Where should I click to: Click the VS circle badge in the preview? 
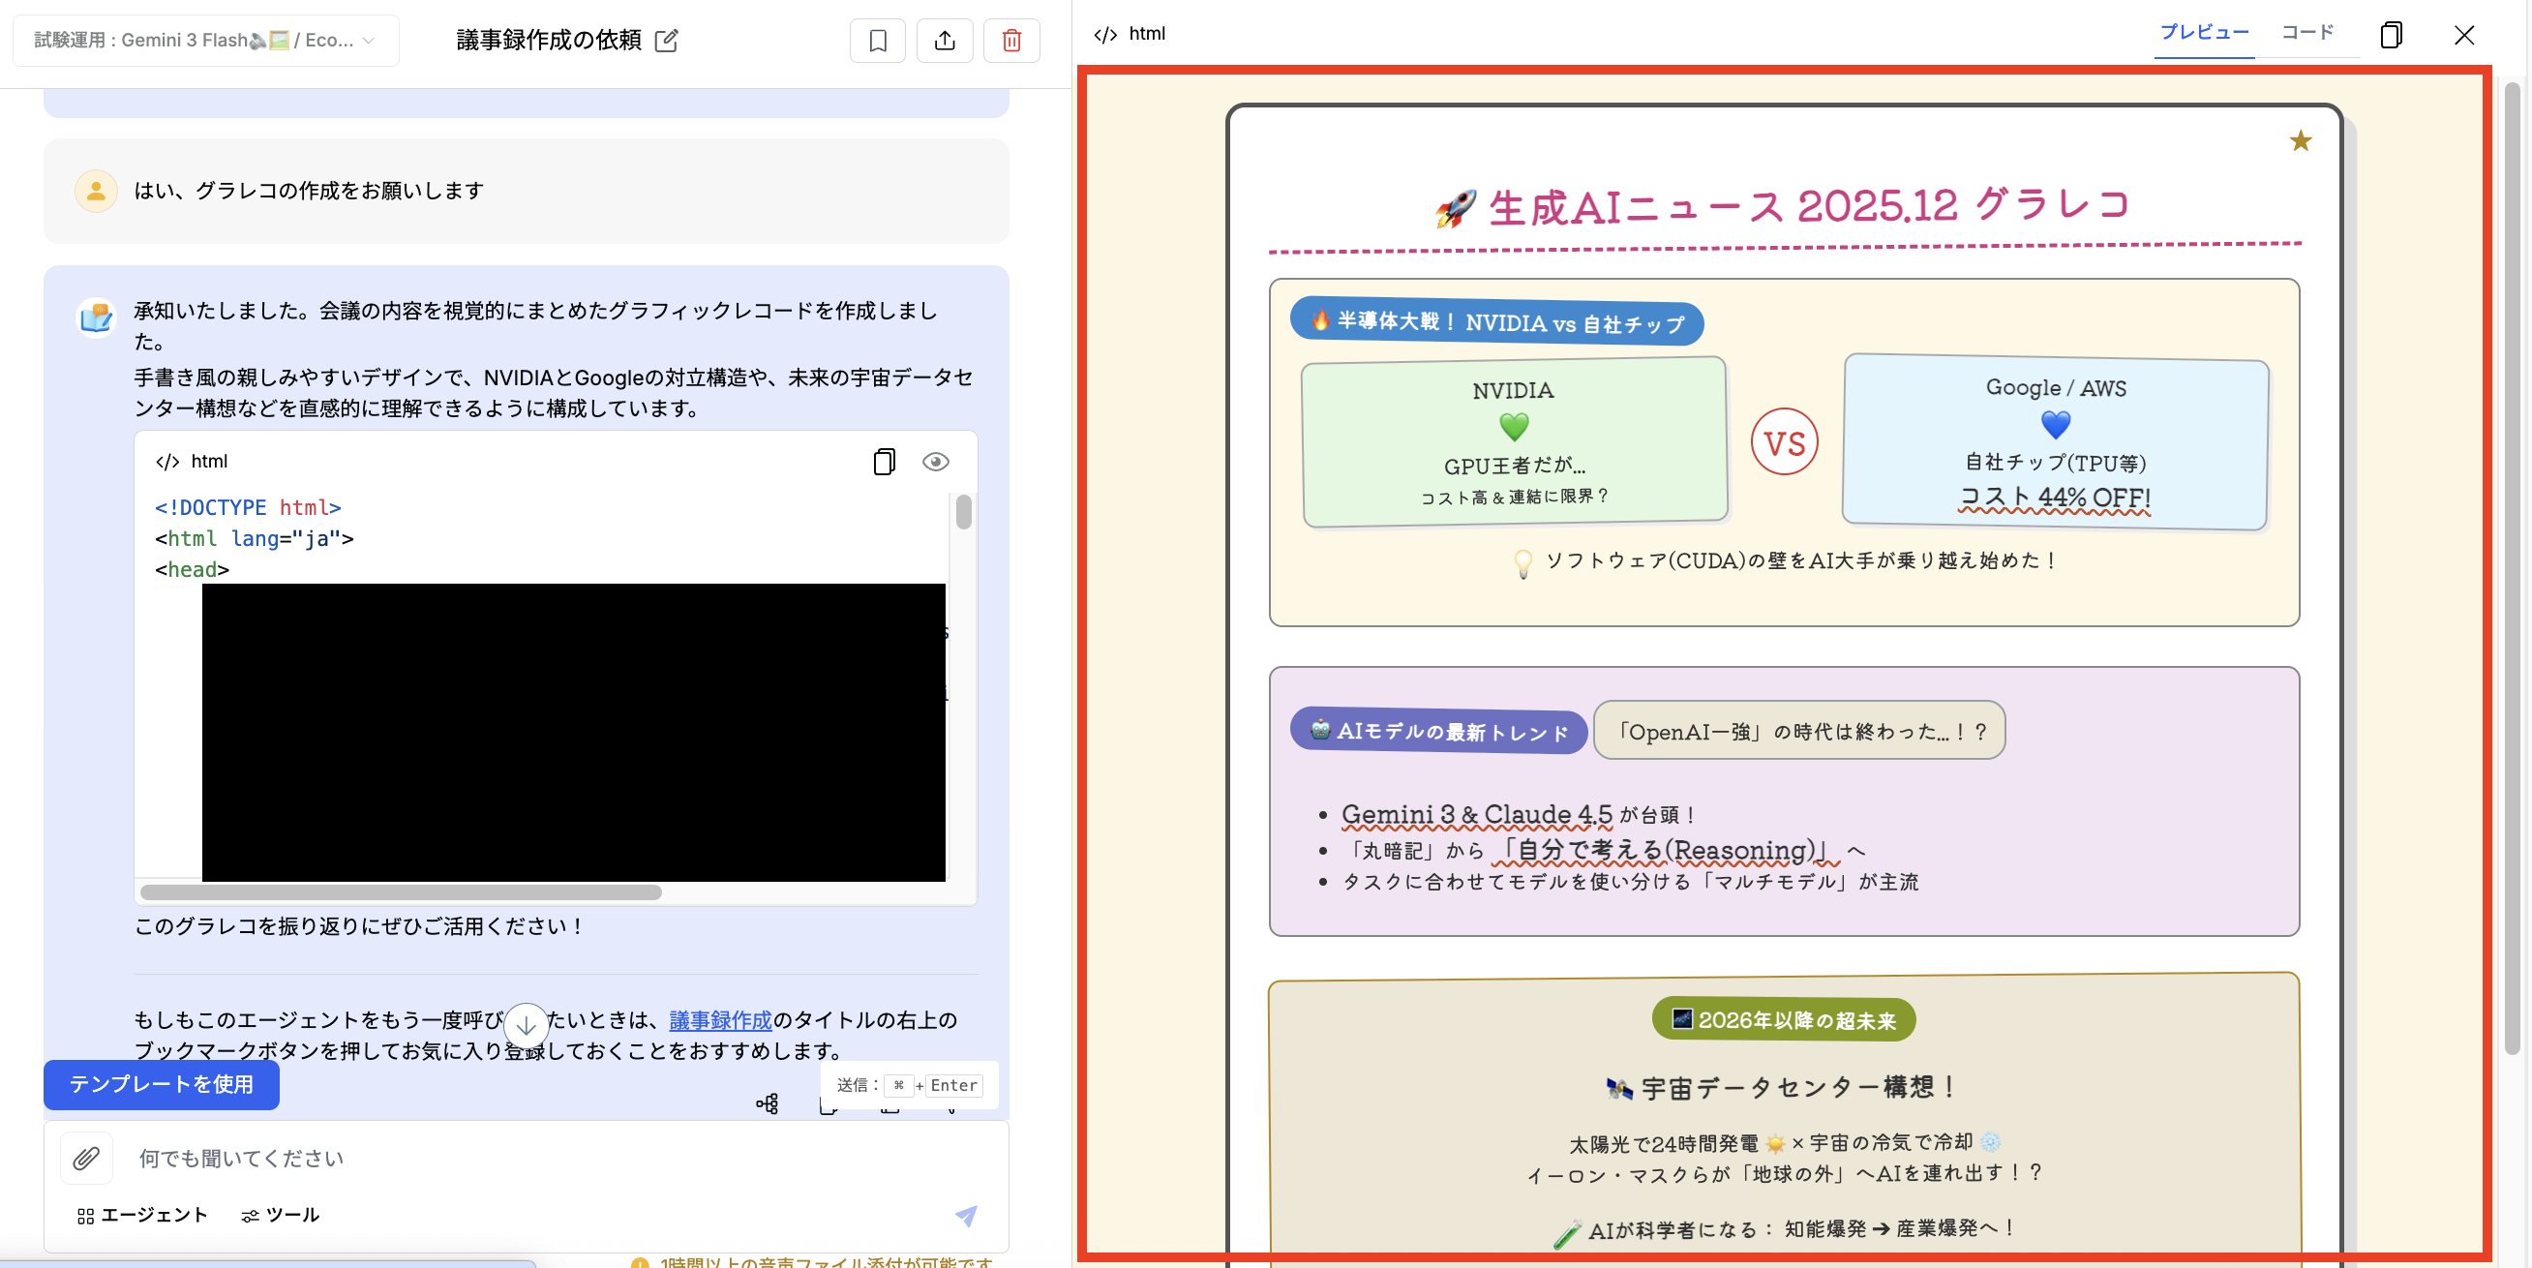pos(1784,442)
